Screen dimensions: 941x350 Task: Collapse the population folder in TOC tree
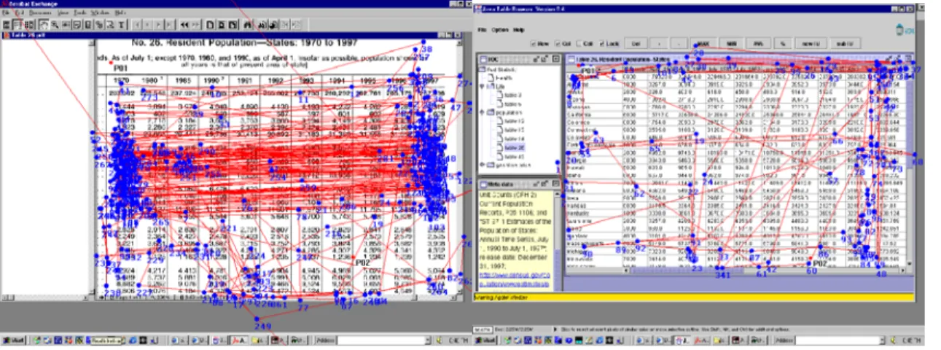tap(482, 112)
